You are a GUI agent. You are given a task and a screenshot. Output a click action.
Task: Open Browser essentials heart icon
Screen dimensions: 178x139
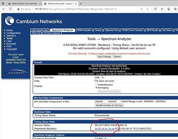[175, 9]
